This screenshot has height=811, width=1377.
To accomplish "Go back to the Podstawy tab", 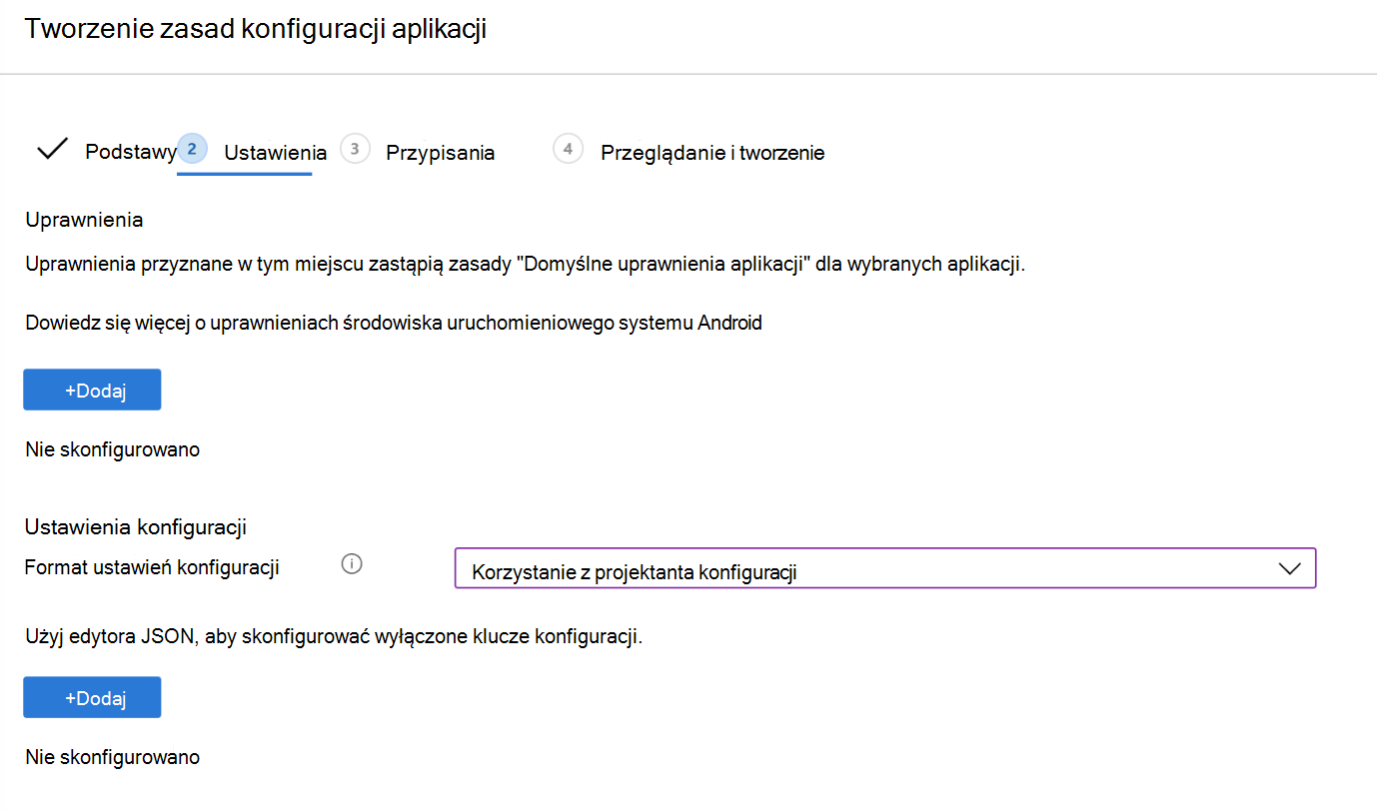I will pos(131,153).
